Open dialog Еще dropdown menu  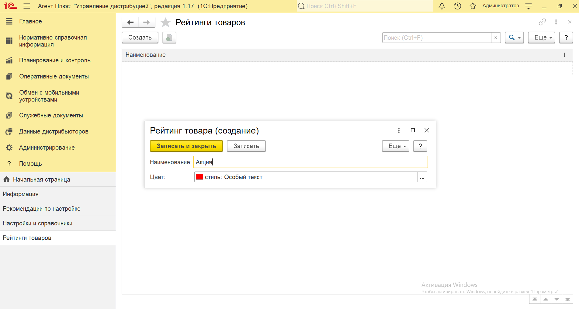396,146
